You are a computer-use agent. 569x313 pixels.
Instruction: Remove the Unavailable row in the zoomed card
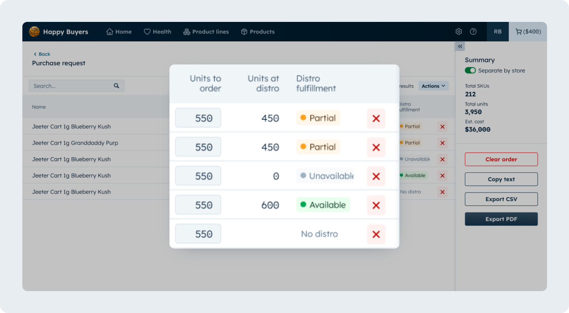click(x=376, y=176)
